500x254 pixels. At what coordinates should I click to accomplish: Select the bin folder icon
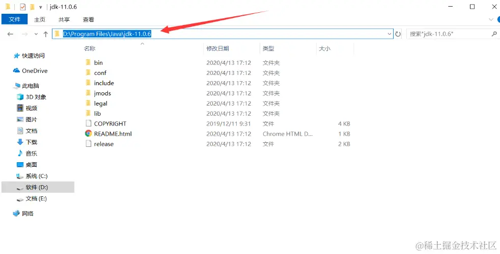[88, 62]
